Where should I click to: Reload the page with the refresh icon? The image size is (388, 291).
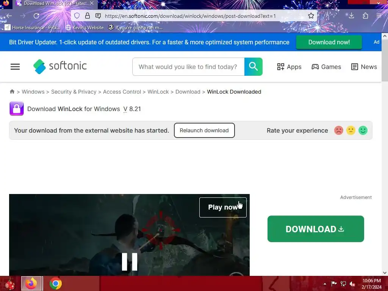point(36,16)
